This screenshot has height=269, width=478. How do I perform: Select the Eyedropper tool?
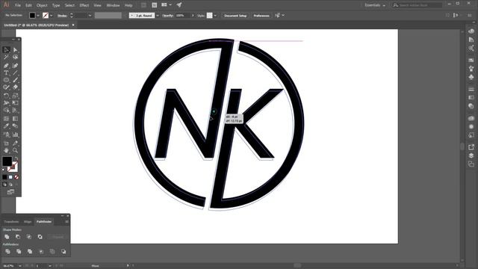pos(7,126)
